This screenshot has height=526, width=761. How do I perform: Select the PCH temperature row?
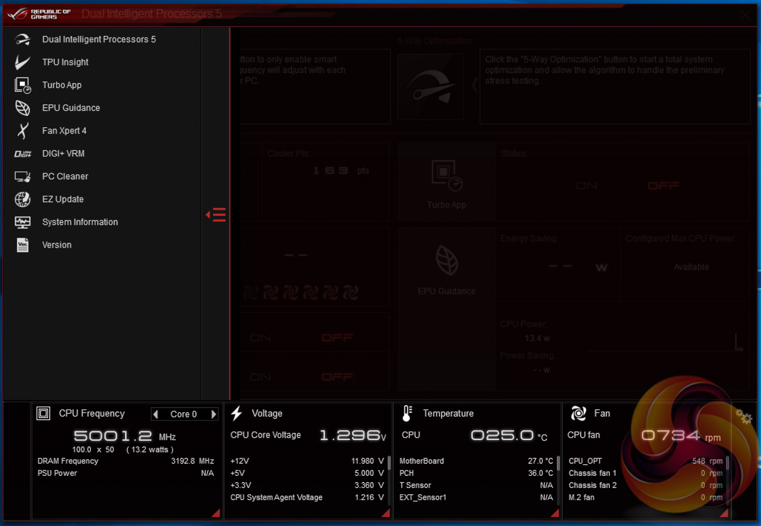coord(476,473)
